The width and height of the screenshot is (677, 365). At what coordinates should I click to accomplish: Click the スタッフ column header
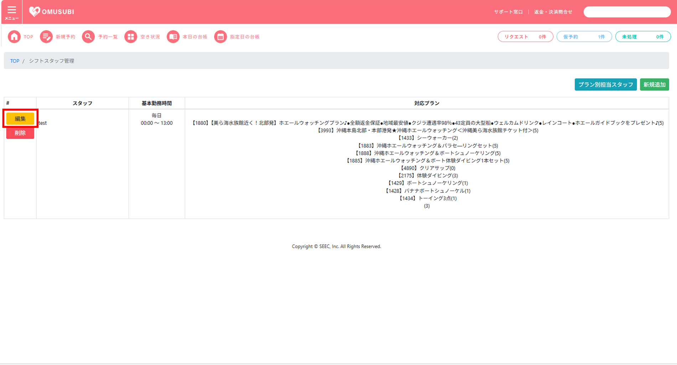coord(82,103)
